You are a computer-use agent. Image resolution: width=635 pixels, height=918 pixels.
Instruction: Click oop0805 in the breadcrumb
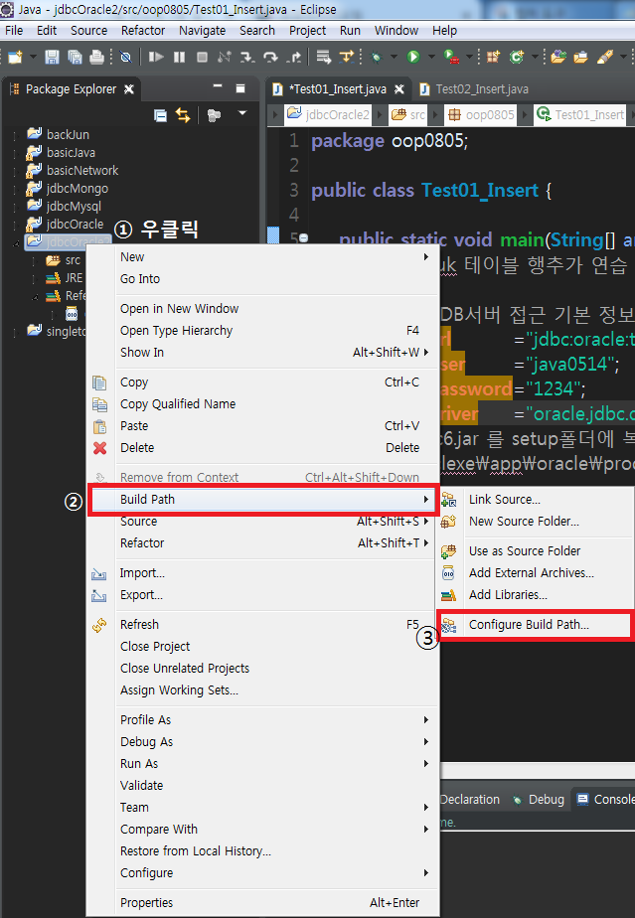[481, 115]
